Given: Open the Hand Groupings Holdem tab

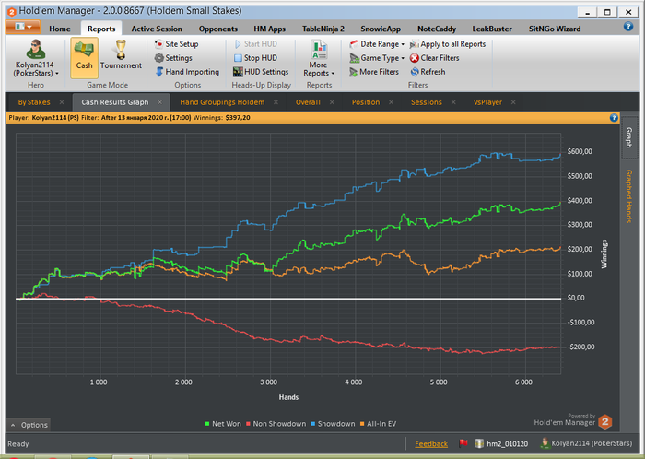Looking at the screenshot, I should coord(222,102).
